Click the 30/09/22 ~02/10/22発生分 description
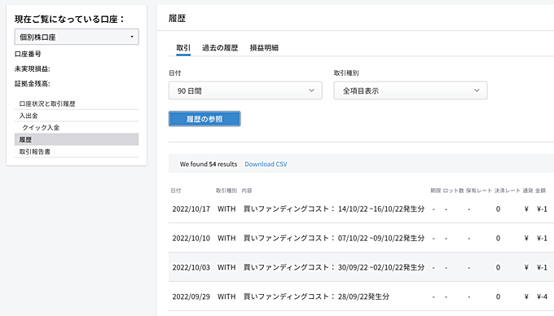Image resolution: width=554 pixels, height=316 pixels. click(334, 268)
